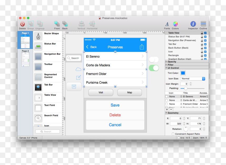Click the Map button on canvas
The height and width of the screenshot is (165, 226).
tap(130, 92)
